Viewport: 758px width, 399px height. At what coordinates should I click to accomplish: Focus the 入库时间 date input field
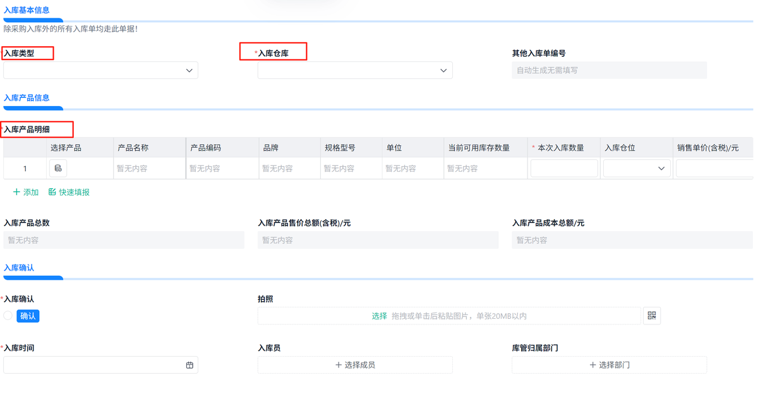(x=93, y=365)
